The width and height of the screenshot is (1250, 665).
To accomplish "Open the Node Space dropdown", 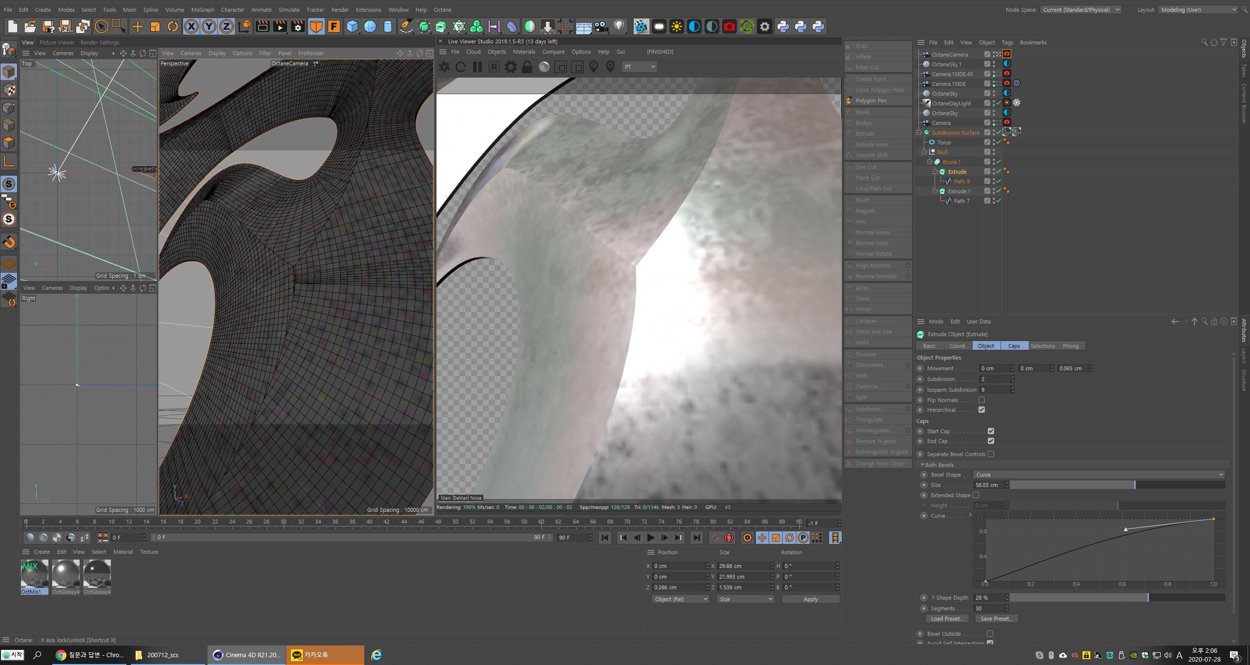I will click(x=1080, y=10).
